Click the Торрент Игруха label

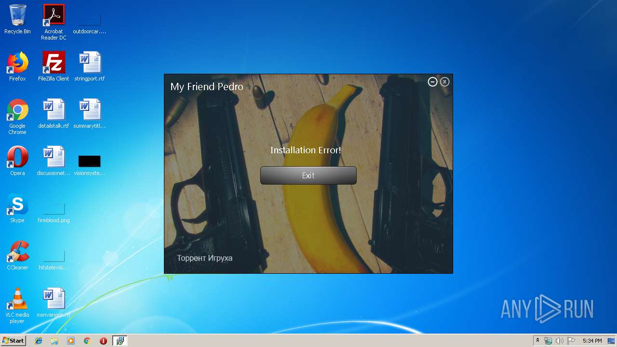click(x=204, y=258)
